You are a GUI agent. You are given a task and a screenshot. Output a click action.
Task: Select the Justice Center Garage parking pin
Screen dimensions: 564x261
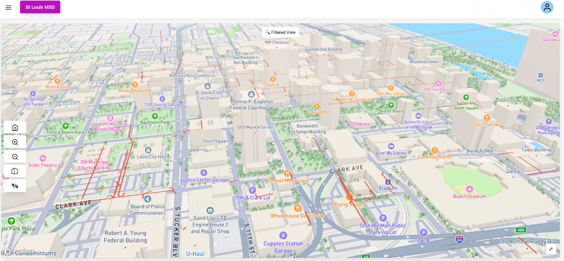[204, 173]
